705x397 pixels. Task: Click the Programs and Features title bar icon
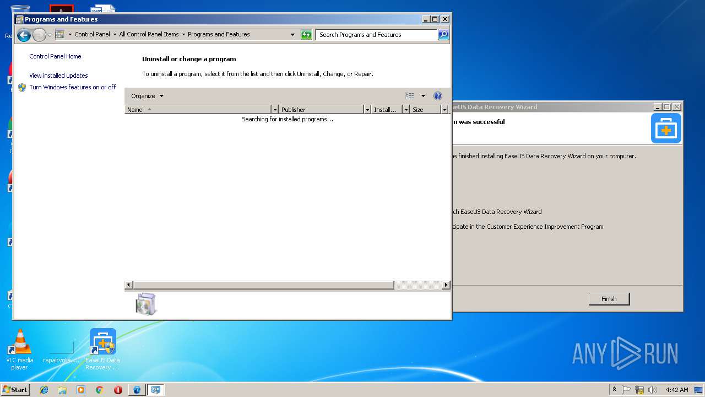coord(20,19)
